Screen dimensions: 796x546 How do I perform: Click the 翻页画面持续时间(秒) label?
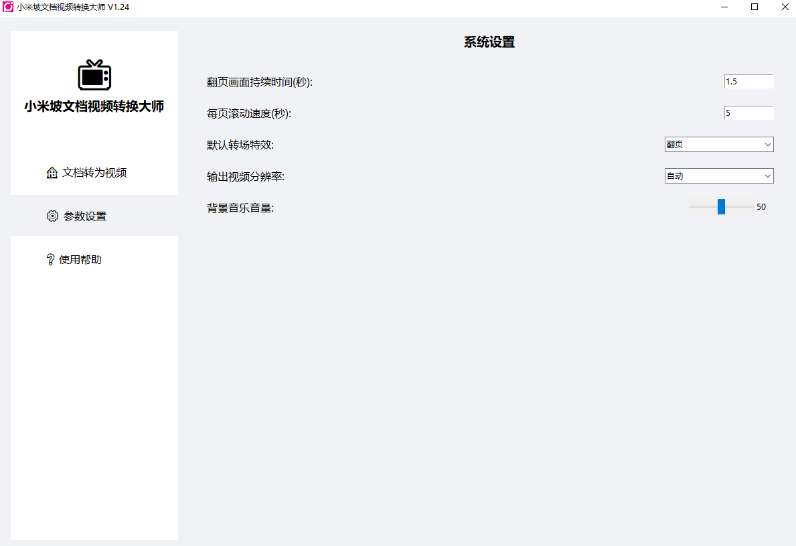259,82
